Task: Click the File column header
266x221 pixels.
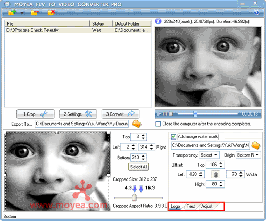Action: point(47,23)
